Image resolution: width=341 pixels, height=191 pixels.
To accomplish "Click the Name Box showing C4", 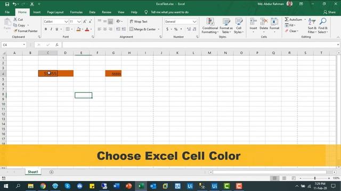I will point(14,45).
